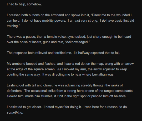Click the sentence "I hated myself for doing it"

63,107
